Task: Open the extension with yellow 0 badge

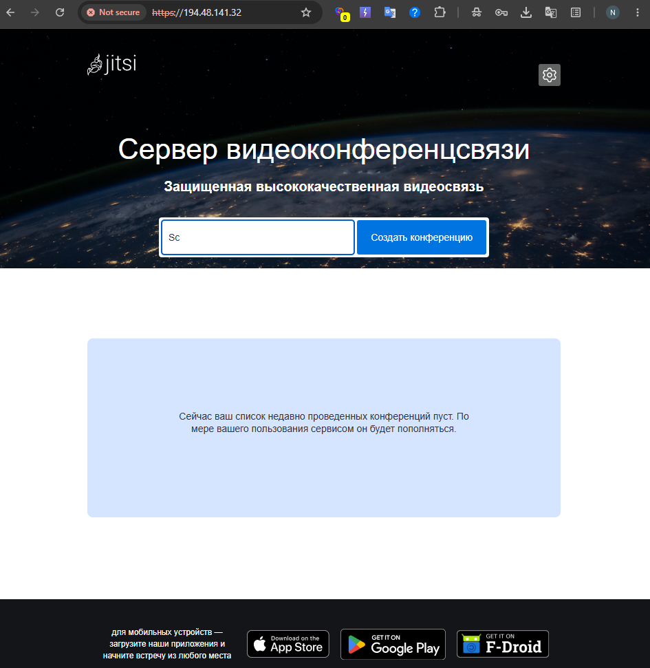Action: 342,14
